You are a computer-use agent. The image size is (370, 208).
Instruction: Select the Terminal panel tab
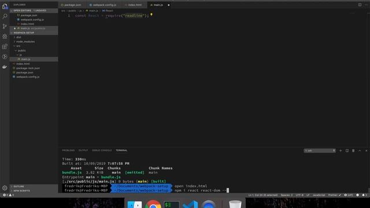coord(121,150)
